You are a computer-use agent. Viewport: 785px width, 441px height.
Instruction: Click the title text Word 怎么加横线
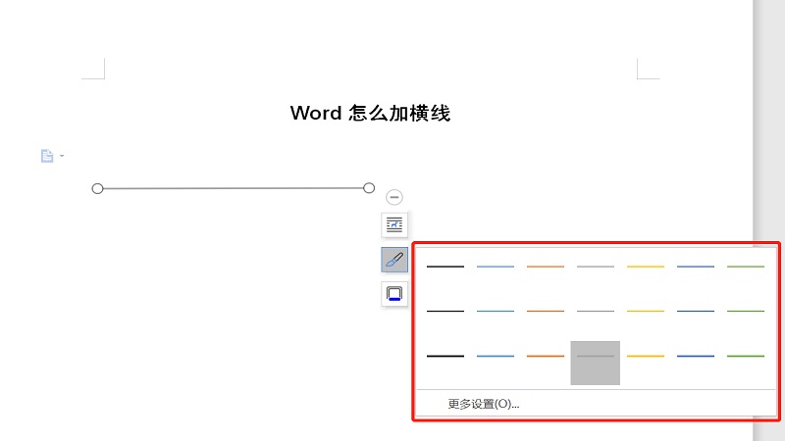pos(371,113)
